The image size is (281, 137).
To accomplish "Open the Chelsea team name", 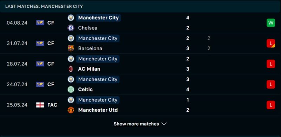I will pos(88,28).
